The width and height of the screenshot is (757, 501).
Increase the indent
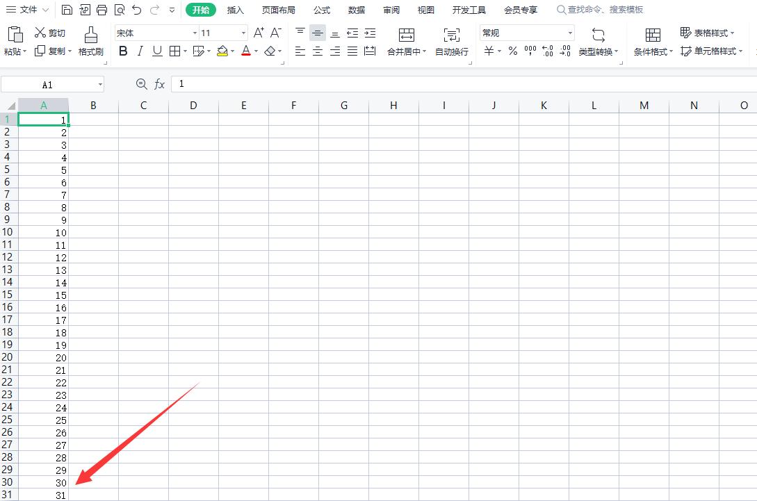click(370, 33)
